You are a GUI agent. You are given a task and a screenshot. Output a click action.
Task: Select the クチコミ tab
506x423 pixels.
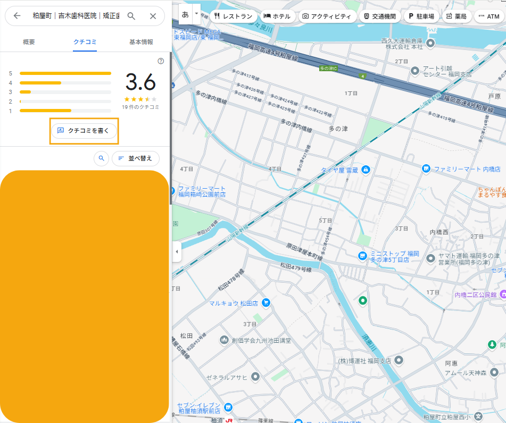[85, 42]
